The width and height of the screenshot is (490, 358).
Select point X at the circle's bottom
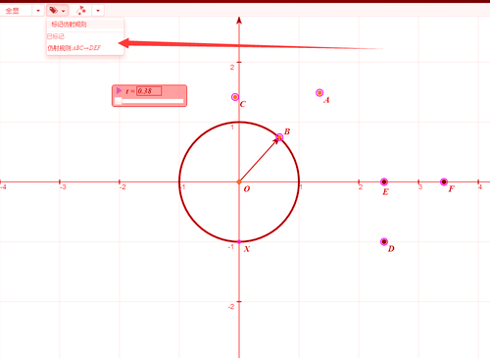239,241
